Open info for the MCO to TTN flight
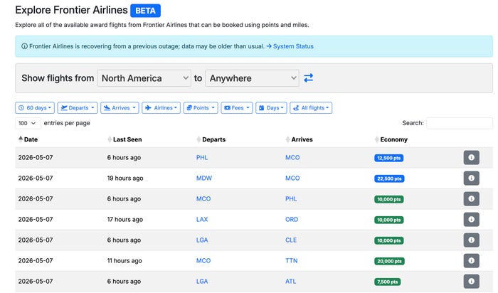Image resolution: width=498 pixels, height=293 pixels. click(471, 260)
